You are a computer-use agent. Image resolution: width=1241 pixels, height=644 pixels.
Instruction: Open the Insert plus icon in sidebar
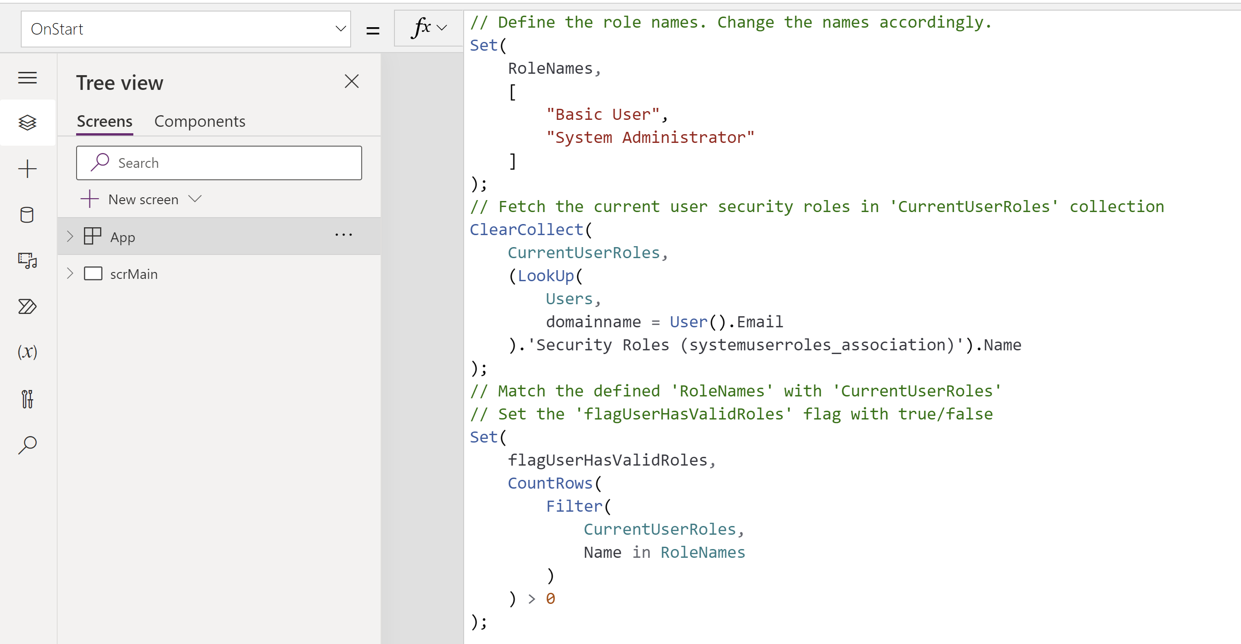pyautogui.click(x=28, y=168)
